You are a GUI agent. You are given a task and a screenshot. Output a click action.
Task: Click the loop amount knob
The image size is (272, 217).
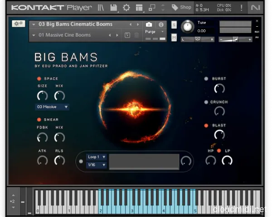[x=186, y=161]
